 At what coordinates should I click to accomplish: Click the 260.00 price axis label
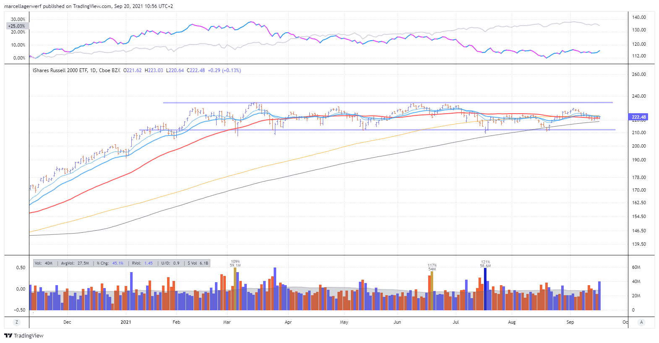[x=639, y=74]
